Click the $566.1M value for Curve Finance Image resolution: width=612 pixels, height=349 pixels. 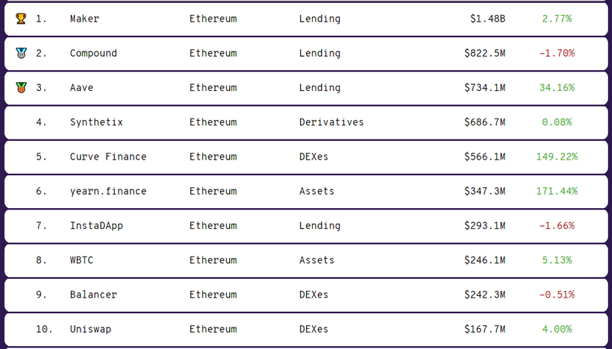point(484,157)
